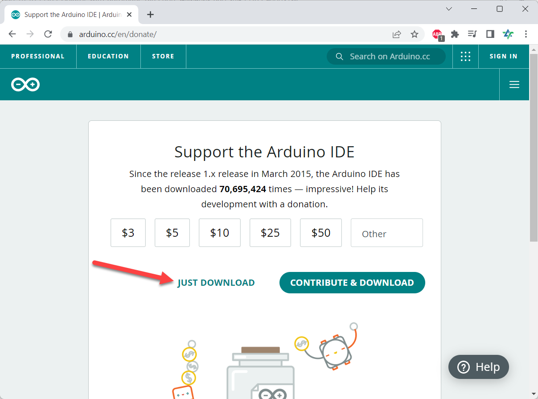Open the Professional menu item
The height and width of the screenshot is (399, 538).
tap(38, 56)
